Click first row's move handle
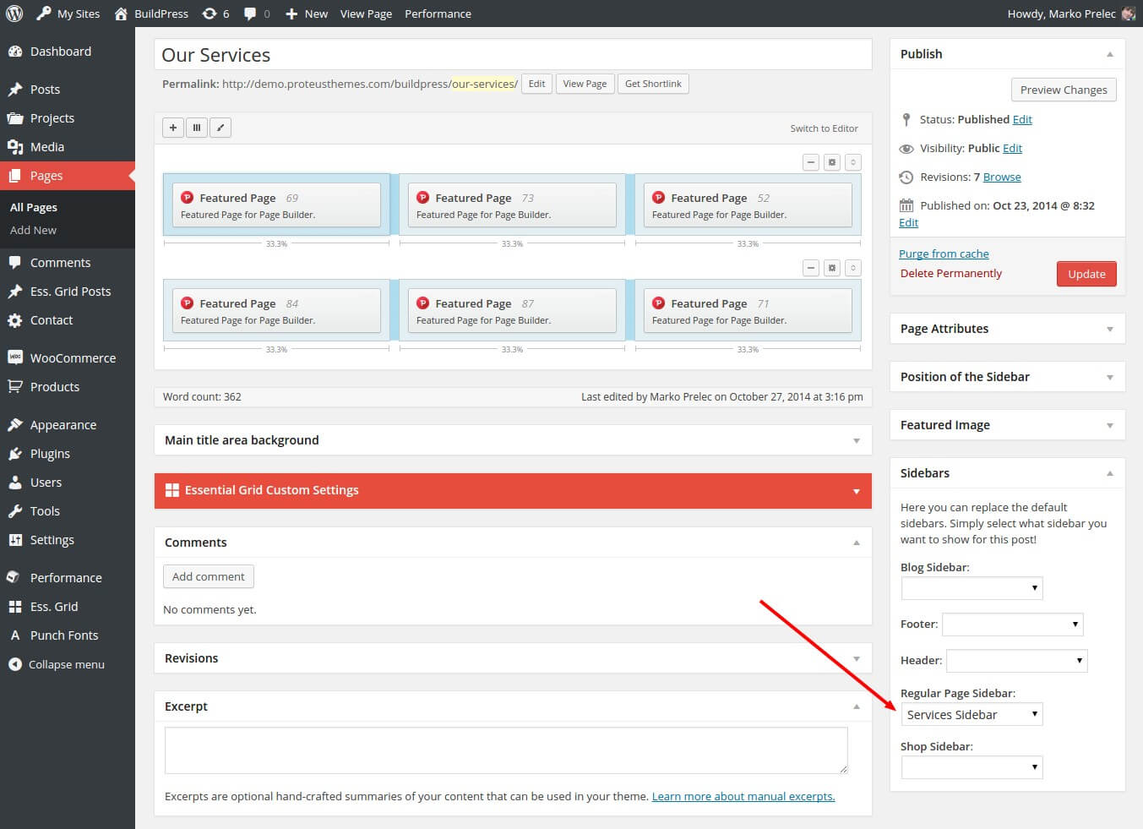 [x=853, y=162]
